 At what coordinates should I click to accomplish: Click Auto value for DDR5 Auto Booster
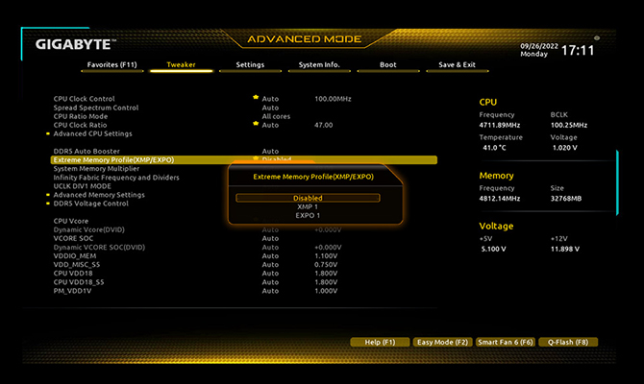pyautogui.click(x=270, y=152)
